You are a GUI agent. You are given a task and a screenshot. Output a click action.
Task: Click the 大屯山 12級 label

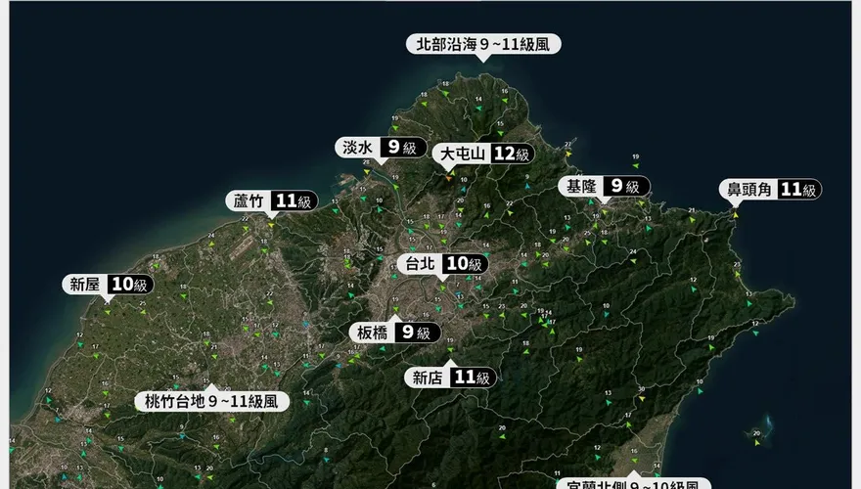[x=483, y=154]
